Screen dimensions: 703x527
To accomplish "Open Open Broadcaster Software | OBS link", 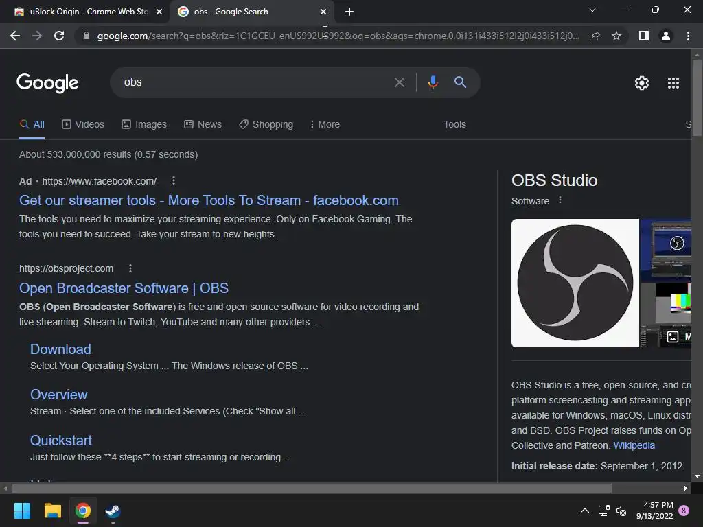I will tap(124, 288).
